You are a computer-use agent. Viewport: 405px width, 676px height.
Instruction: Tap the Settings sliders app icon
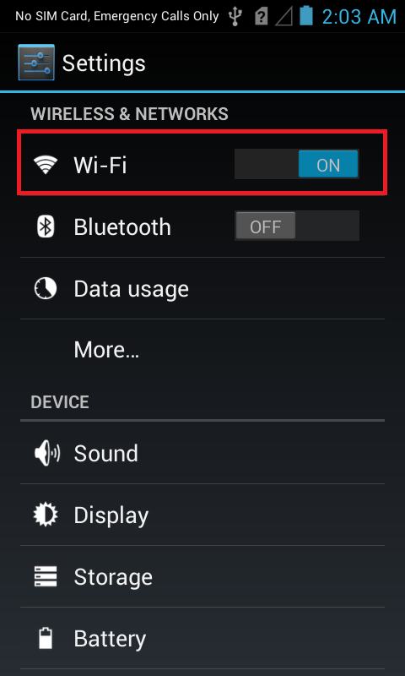pyautogui.click(x=36, y=63)
